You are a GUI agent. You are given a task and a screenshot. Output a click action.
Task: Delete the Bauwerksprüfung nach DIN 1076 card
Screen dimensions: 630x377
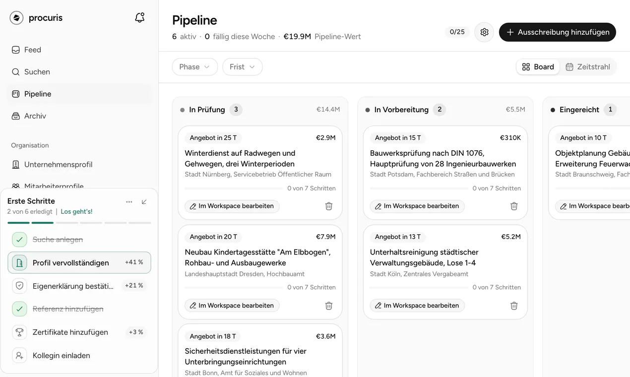tap(514, 206)
